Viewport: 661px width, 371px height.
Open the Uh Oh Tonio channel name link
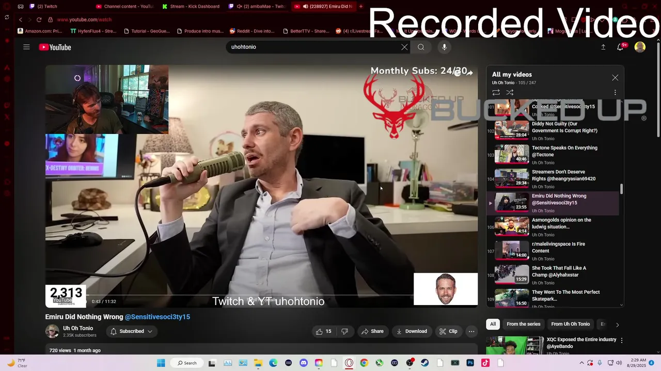coord(78,328)
